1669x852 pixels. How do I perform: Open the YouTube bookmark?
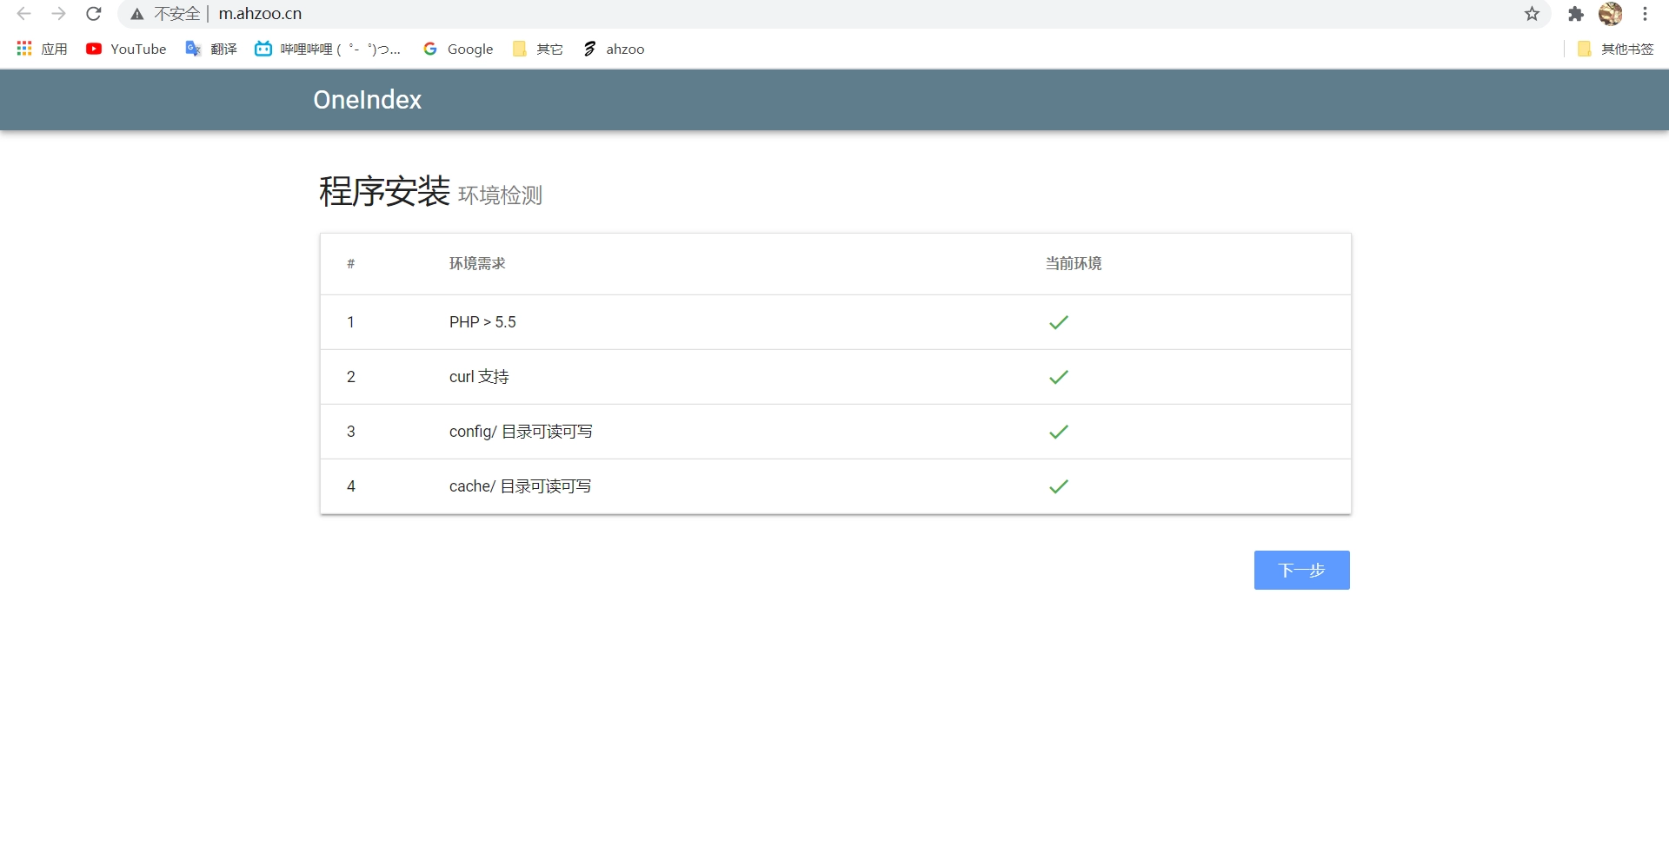click(x=125, y=49)
